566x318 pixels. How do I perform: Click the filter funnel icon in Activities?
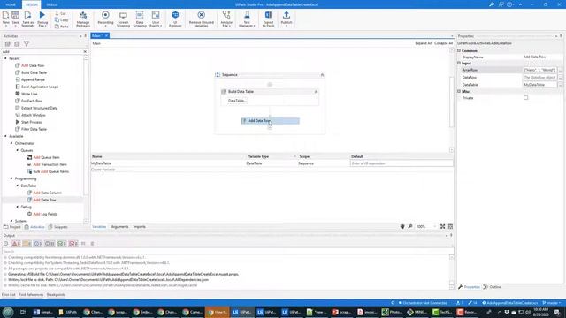coord(27,43)
